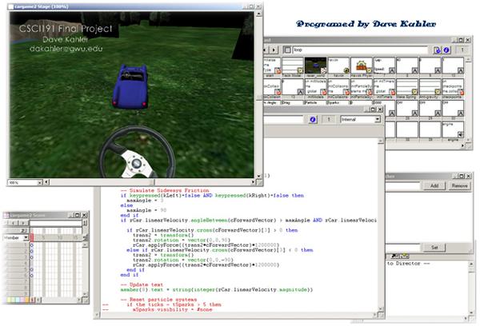480x326 pixels.
Task: Click the second icon in Message window toolbar
Action: point(404,256)
